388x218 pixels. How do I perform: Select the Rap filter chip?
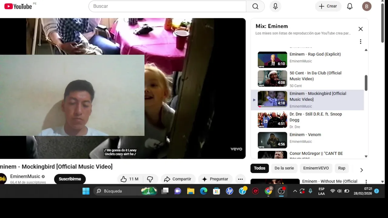pyautogui.click(x=342, y=168)
